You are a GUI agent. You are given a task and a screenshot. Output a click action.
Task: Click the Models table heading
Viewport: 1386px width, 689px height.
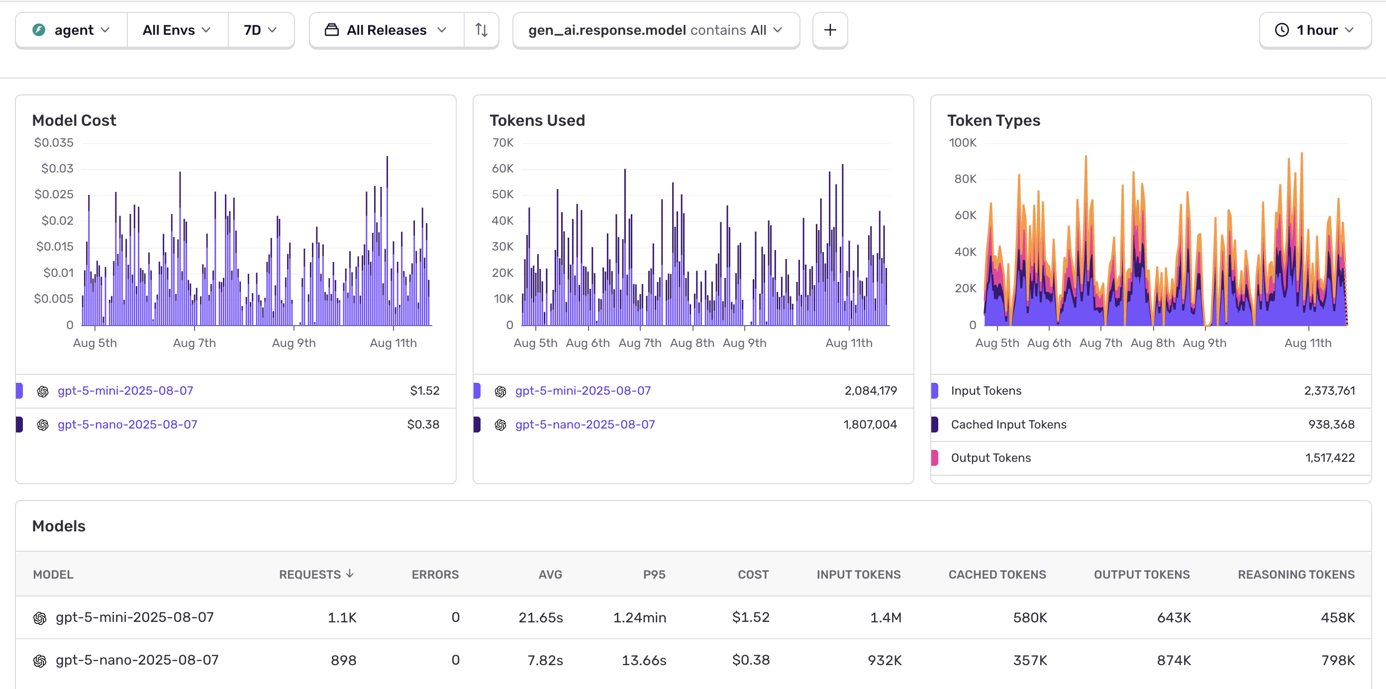click(59, 526)
